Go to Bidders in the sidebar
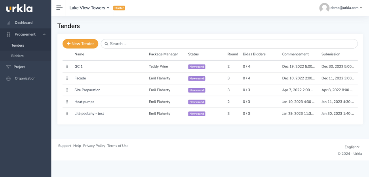Image resolution: width=369 pixels, height=177 pixels. [17, 56]
